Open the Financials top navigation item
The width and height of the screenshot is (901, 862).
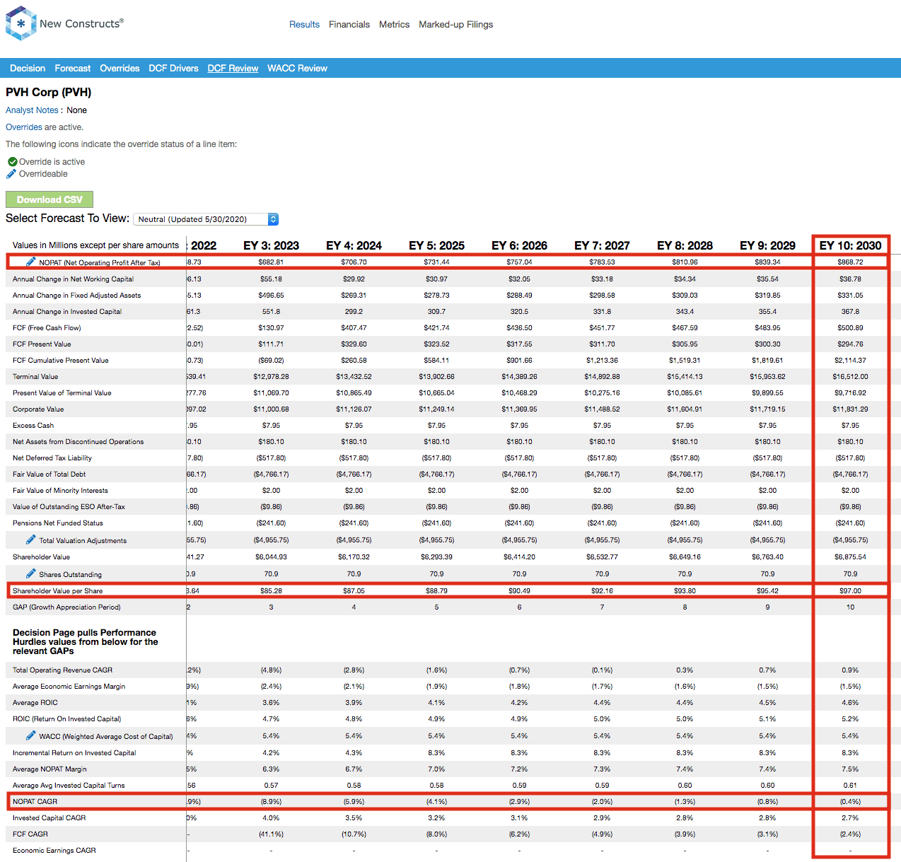(x=349, y=24)
